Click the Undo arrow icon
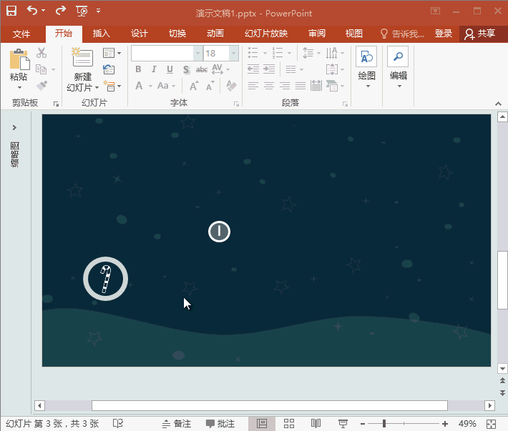The width and height of the screenshot is (508, 431). (x=32, y=11)
